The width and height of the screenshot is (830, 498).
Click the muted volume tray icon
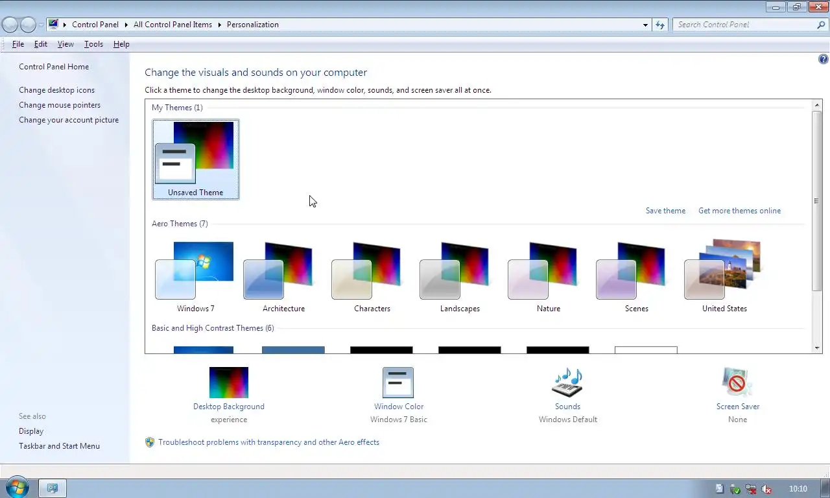coord(766,489)
